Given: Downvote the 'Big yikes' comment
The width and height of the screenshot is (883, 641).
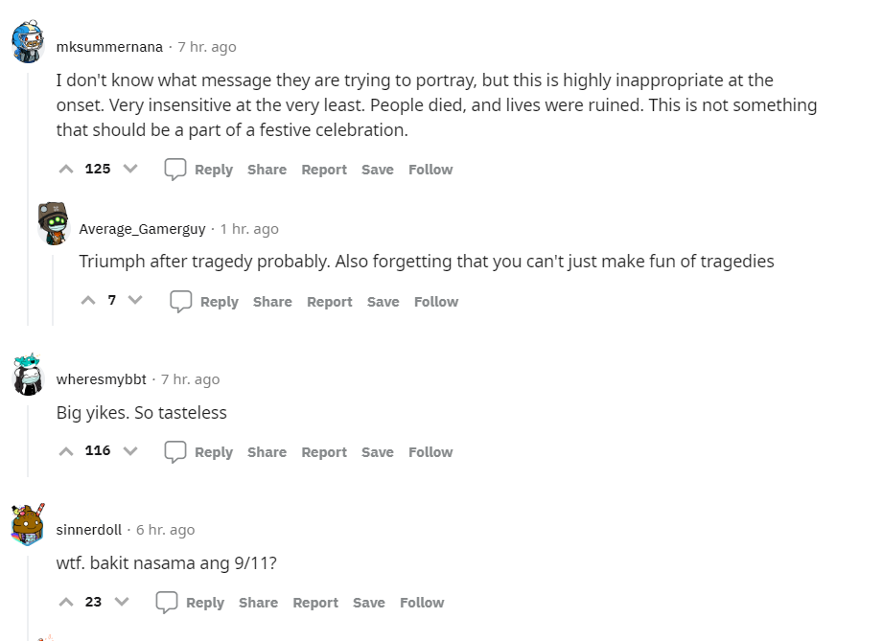Looking at the screenshot, I should [x=130, y=451].
